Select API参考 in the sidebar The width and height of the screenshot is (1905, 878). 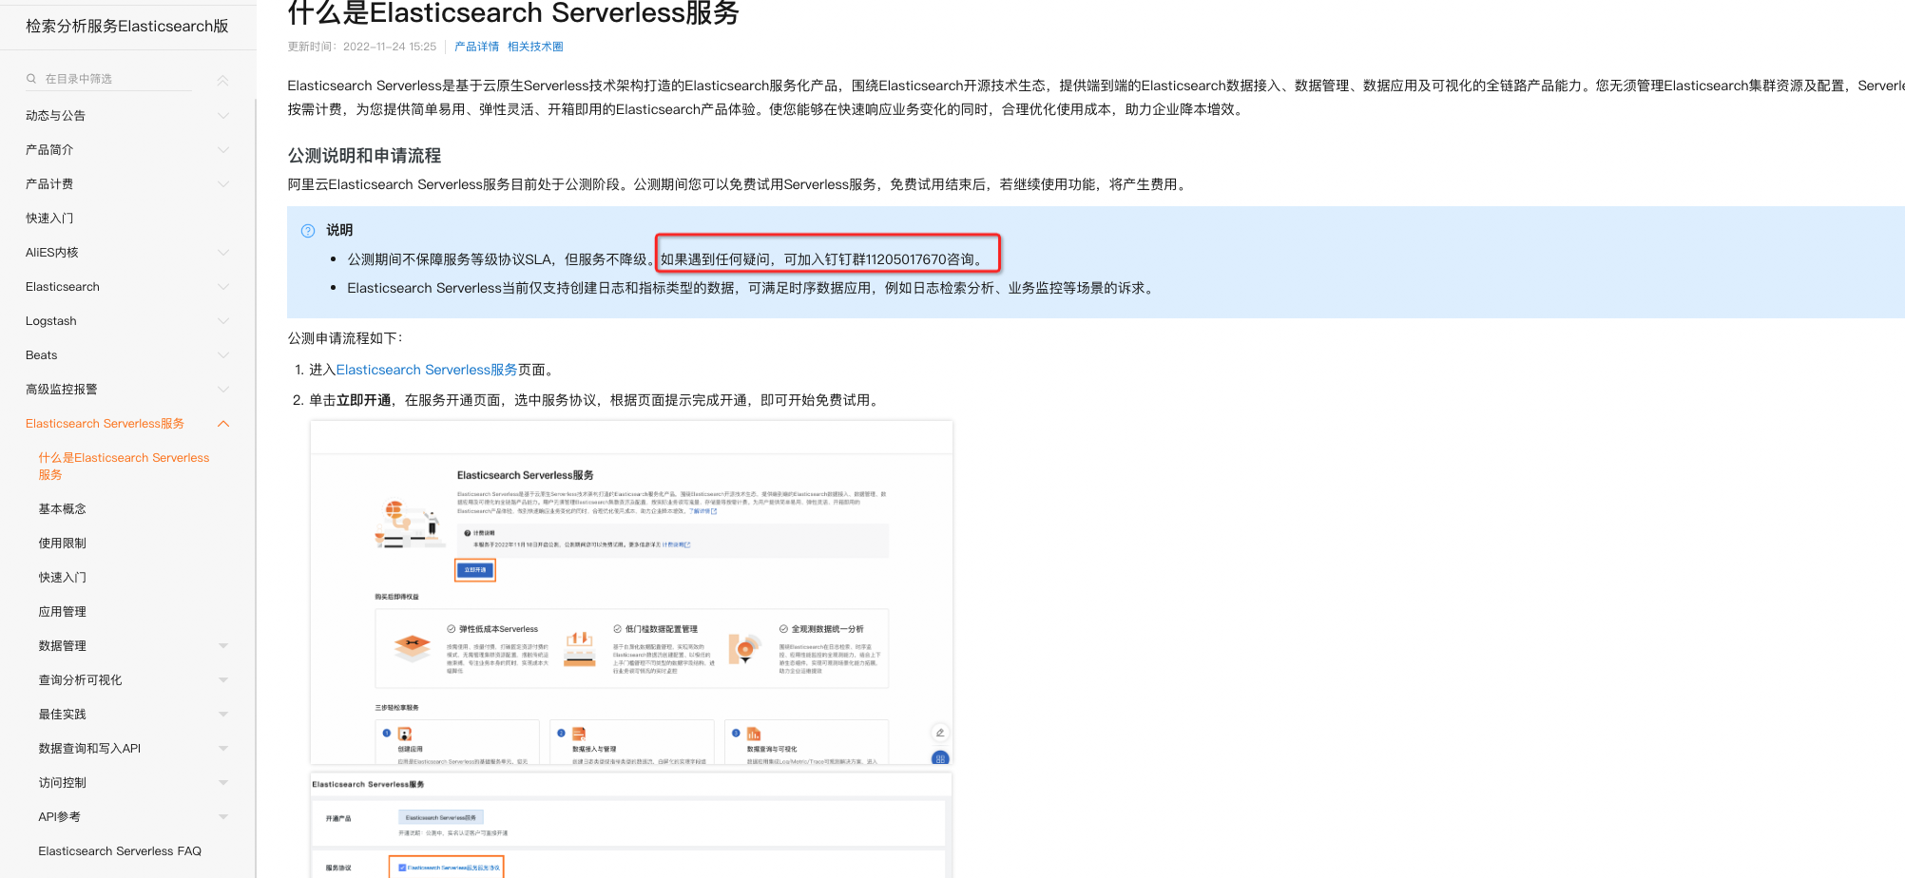pos(60,817)
